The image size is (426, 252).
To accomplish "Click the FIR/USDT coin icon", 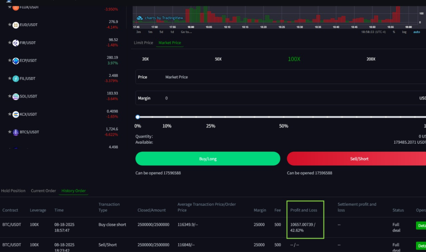I will pos(16,43).
